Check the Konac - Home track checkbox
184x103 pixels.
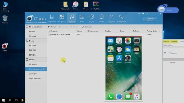click(49, 35)
